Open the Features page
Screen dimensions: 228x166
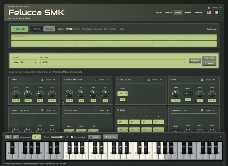coord(198,13)
